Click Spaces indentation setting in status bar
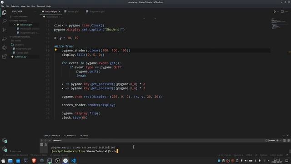Image resolution: width=291 pixels, height=164 pixels. pos(238,155)
